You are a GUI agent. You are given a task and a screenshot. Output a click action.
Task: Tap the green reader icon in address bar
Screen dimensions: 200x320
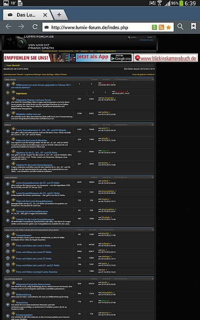point(155,27)
